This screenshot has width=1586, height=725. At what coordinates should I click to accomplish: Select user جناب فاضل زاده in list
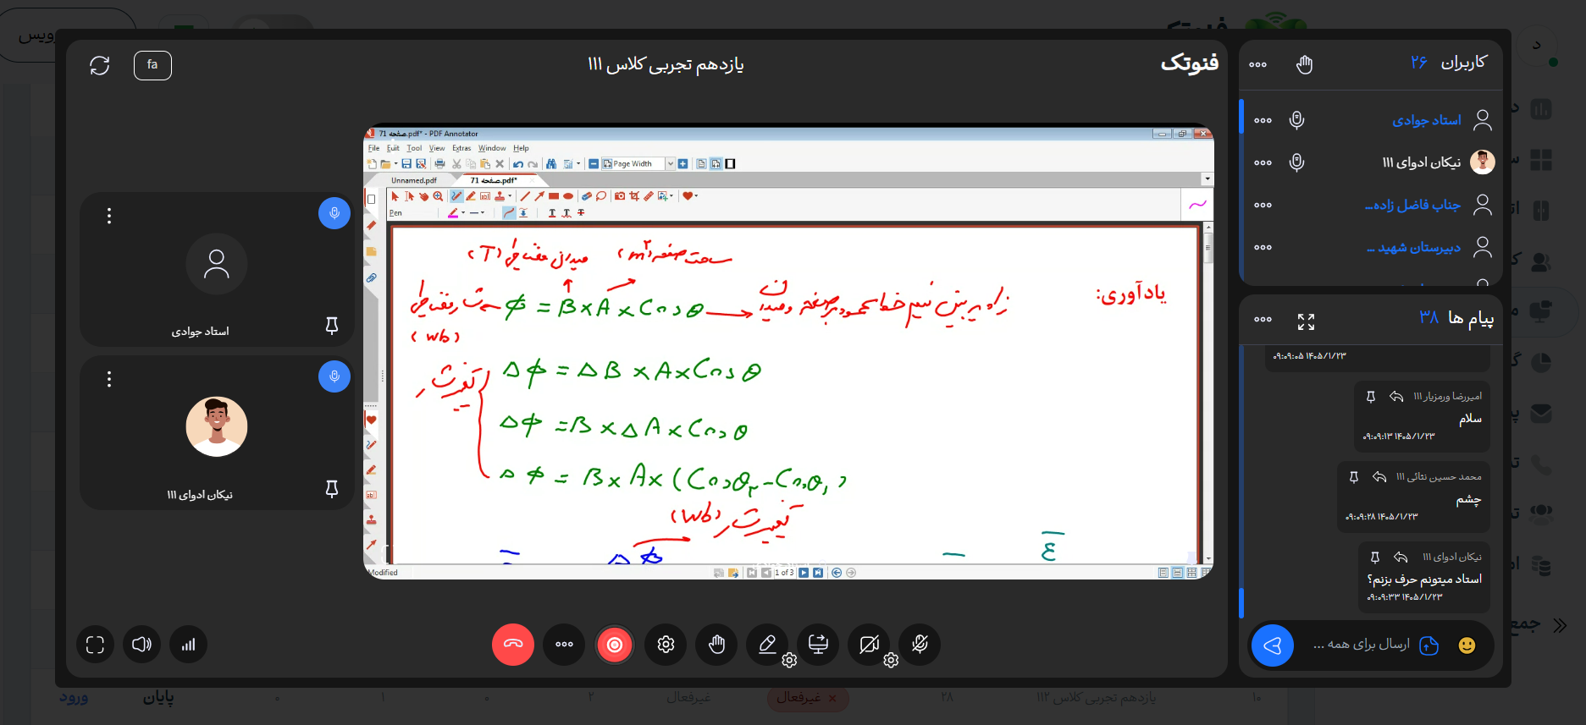(1412, 205)
